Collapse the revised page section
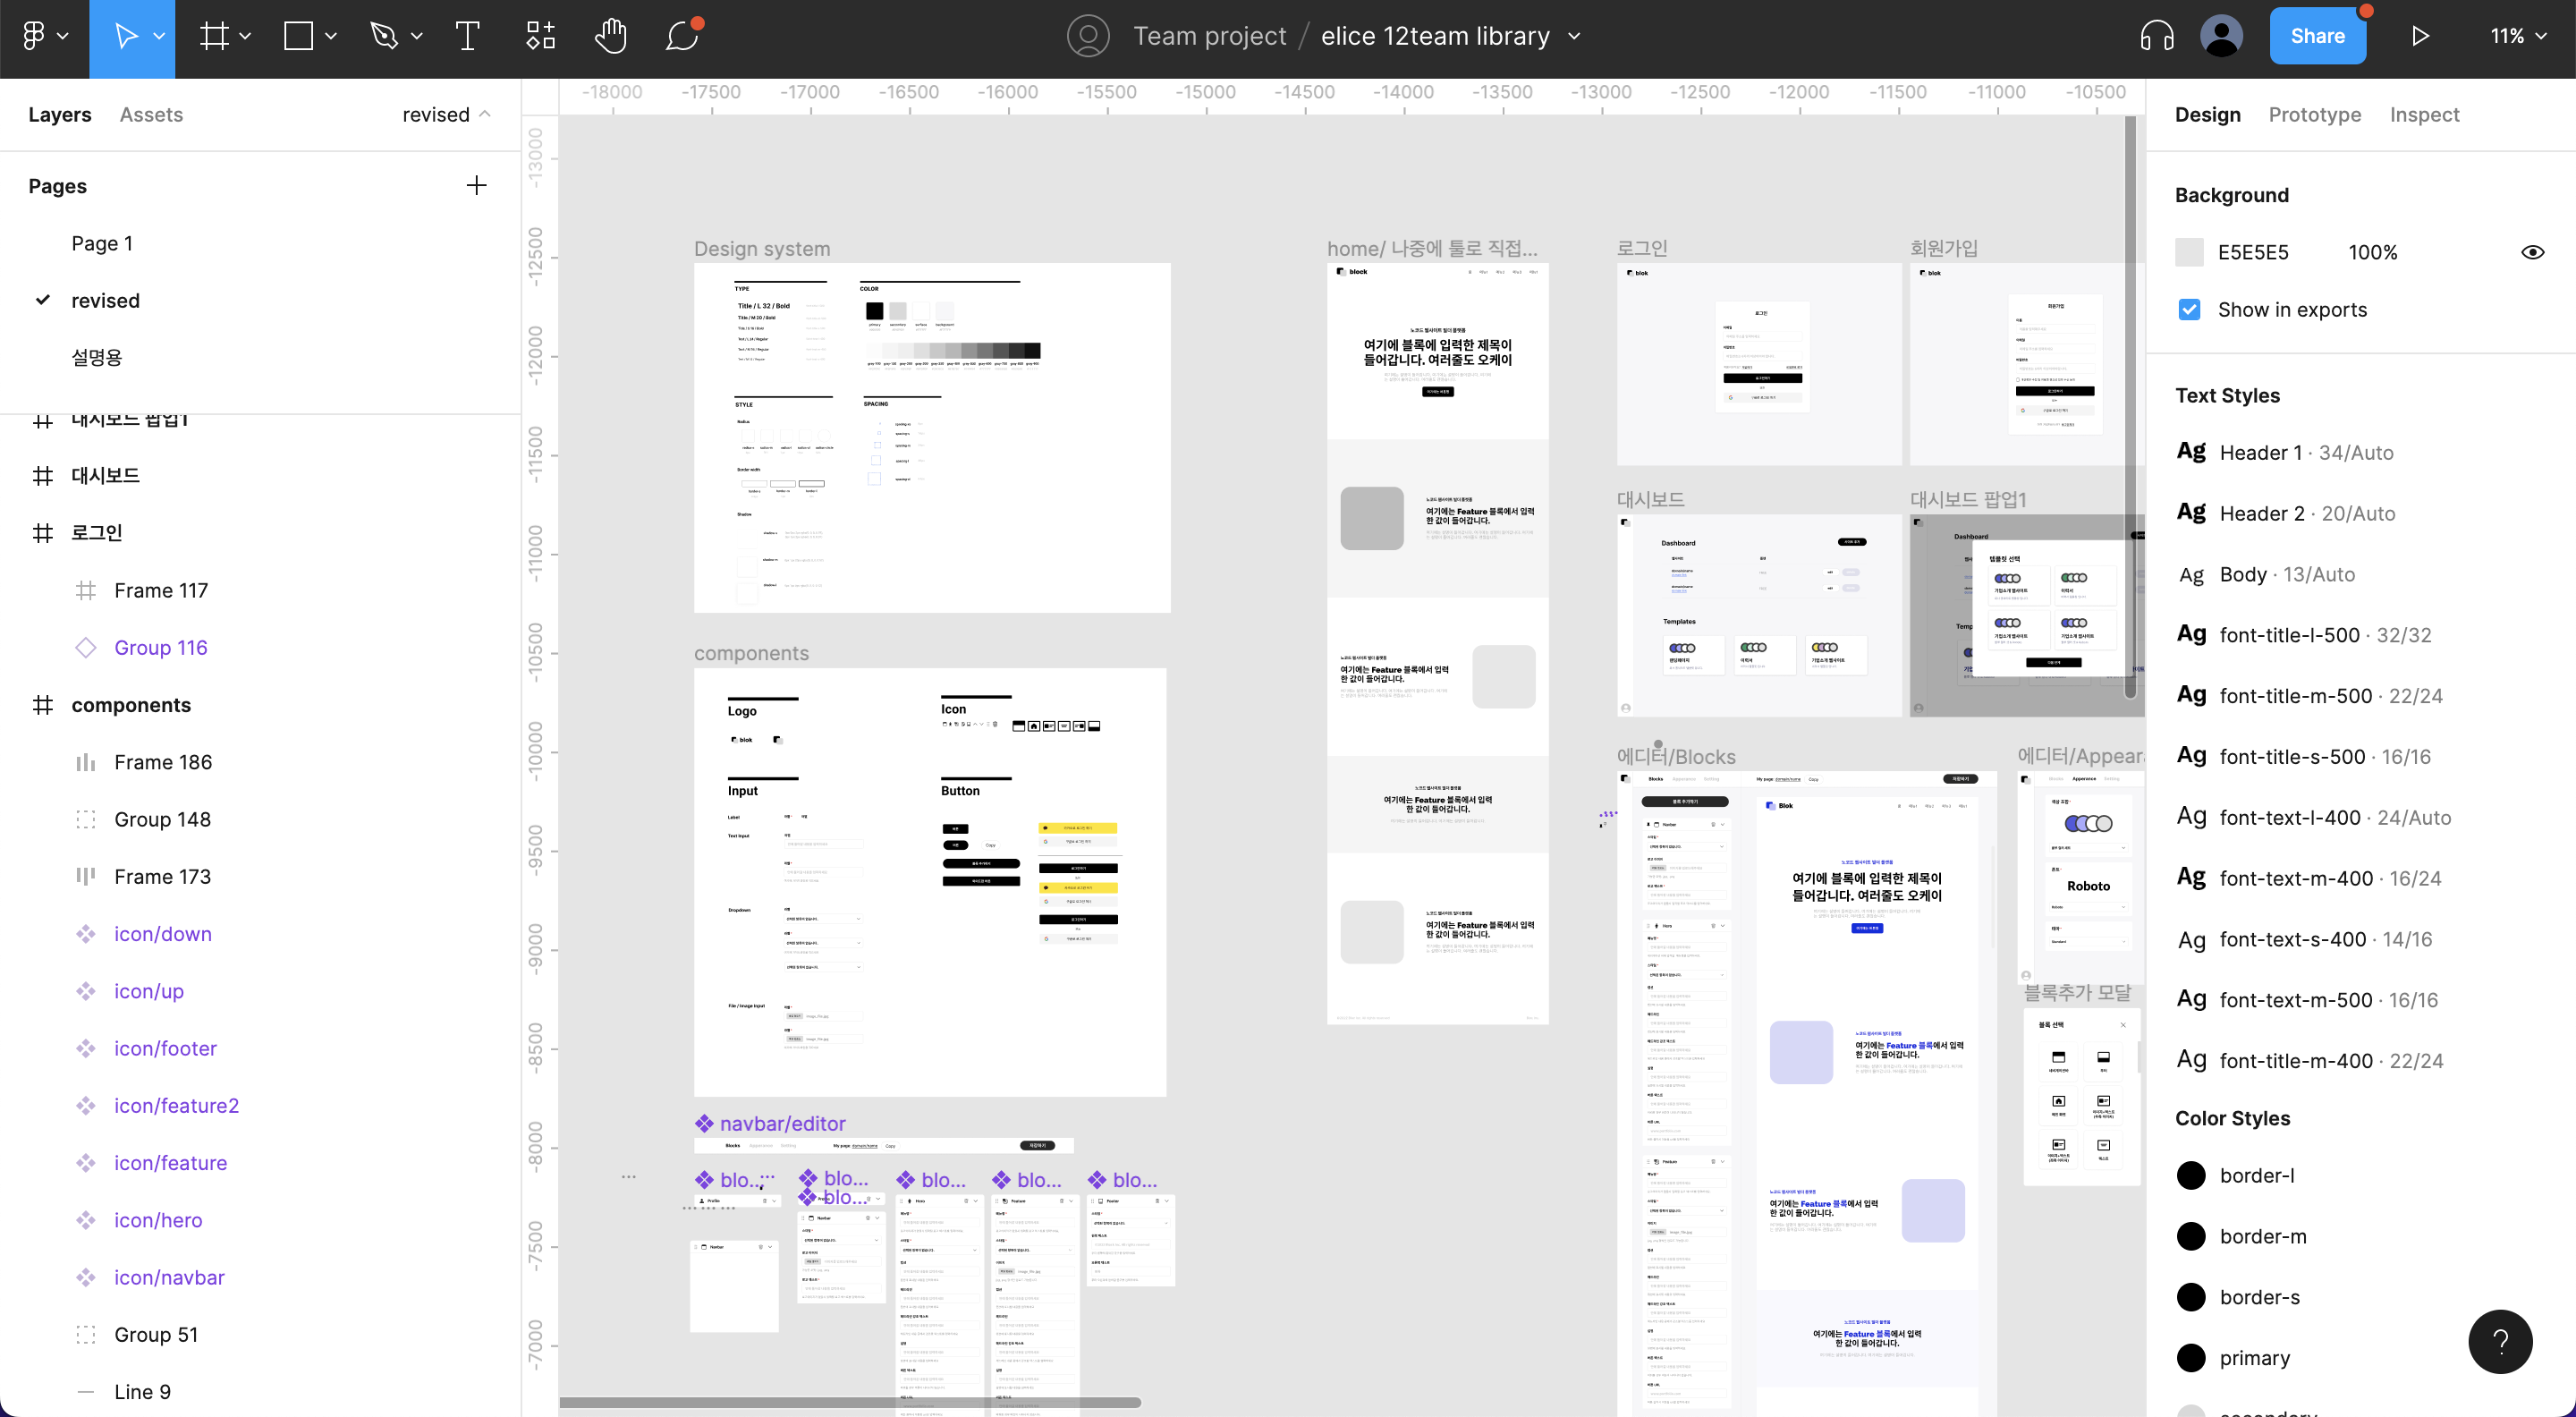The height and width of the screenshot is (1417, 2576). [487, 114]
